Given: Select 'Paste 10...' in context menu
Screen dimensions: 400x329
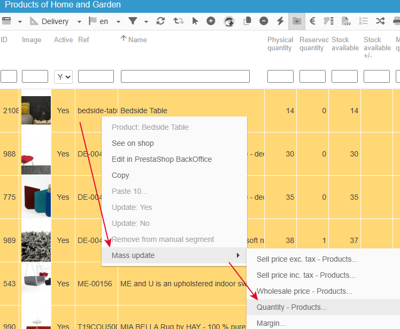Looking at the screenshot, I should point(174,191).
